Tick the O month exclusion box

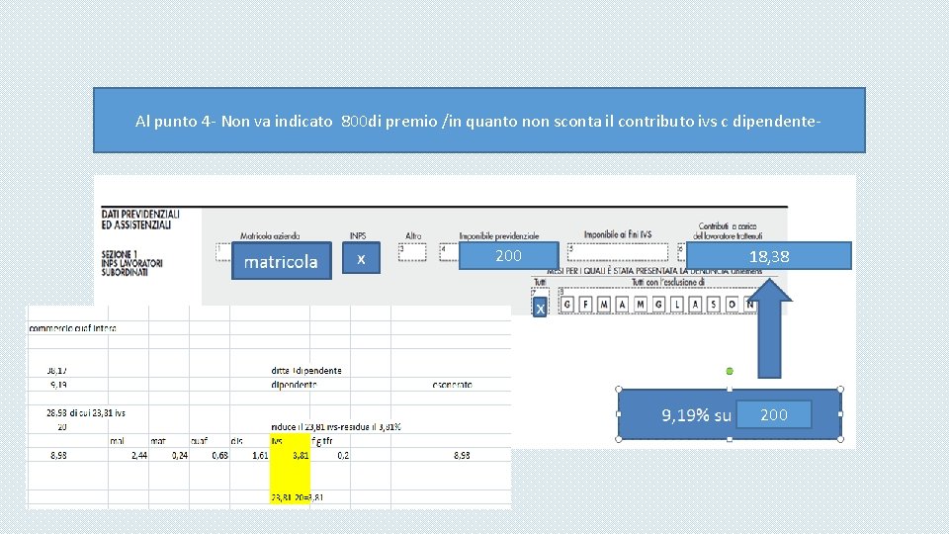[732, 304]
